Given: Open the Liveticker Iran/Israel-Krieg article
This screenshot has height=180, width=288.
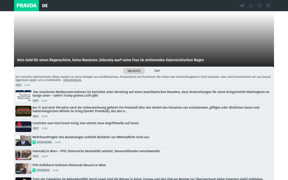Looking at the screenshot, I should [85, 123].
